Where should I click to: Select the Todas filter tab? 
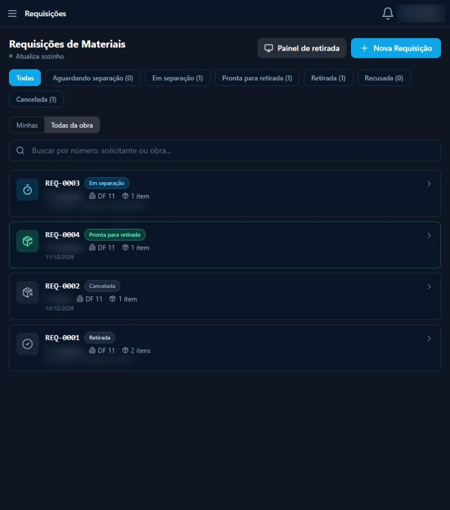pyautogui.click(x=25, y=78)
